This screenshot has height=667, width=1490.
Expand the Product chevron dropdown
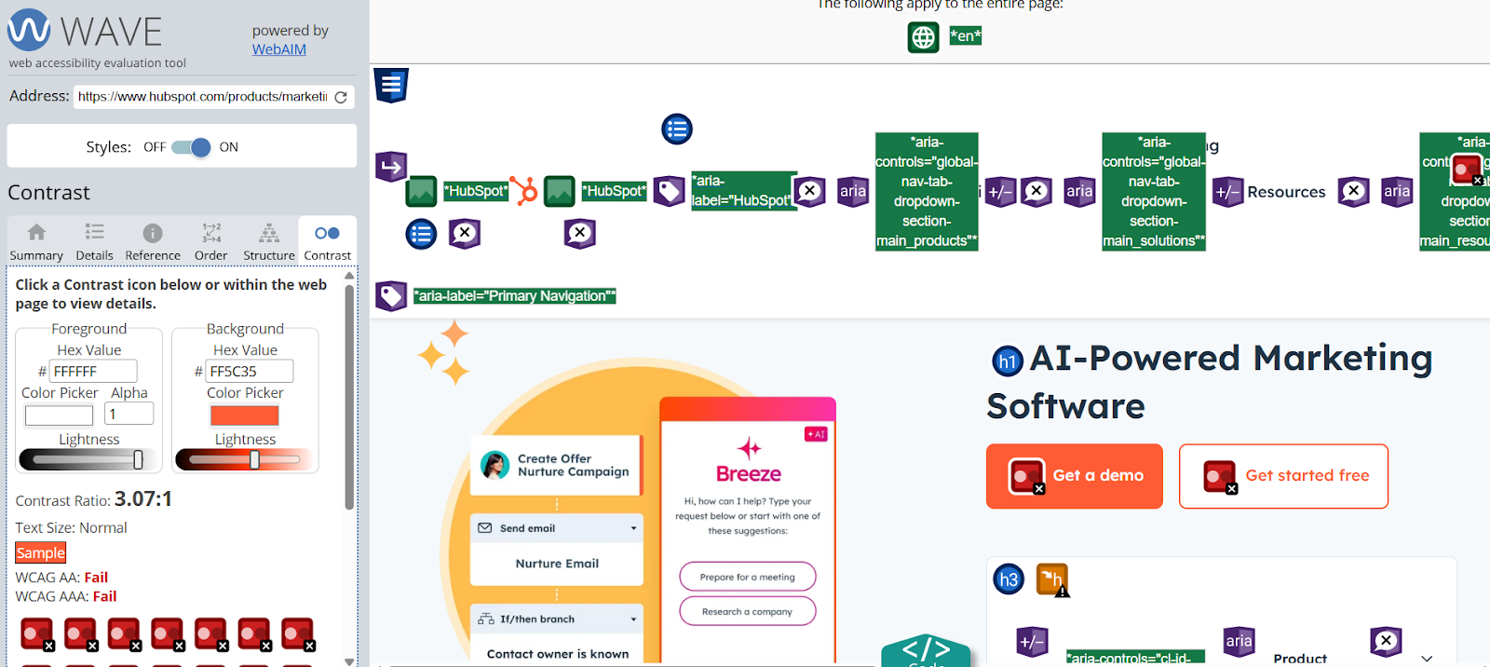pos(1427,658)
